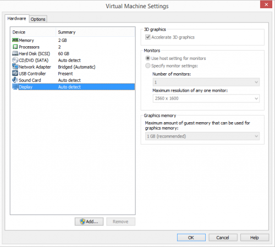The height and width of the screenshot is (247, 275).
Task: Click the Cancel button
Action: 223,238
